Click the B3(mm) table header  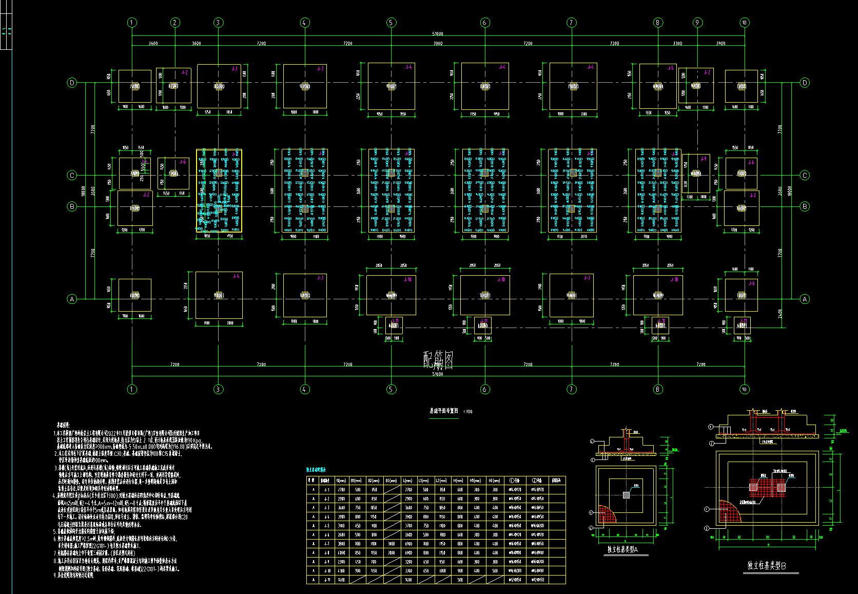click(391, 481)
